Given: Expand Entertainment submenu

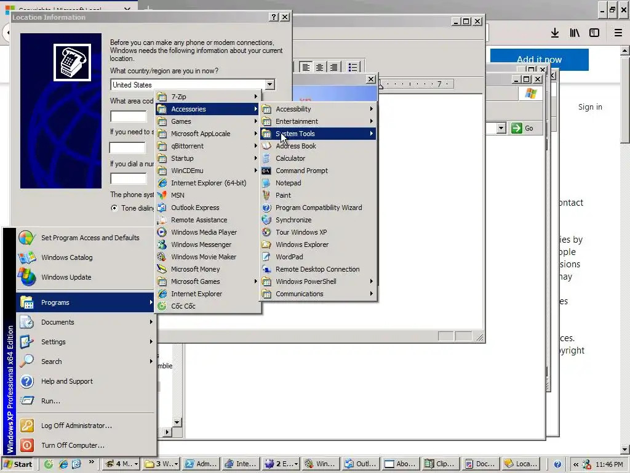Looking at the screenshot, I should click(318, 121).
